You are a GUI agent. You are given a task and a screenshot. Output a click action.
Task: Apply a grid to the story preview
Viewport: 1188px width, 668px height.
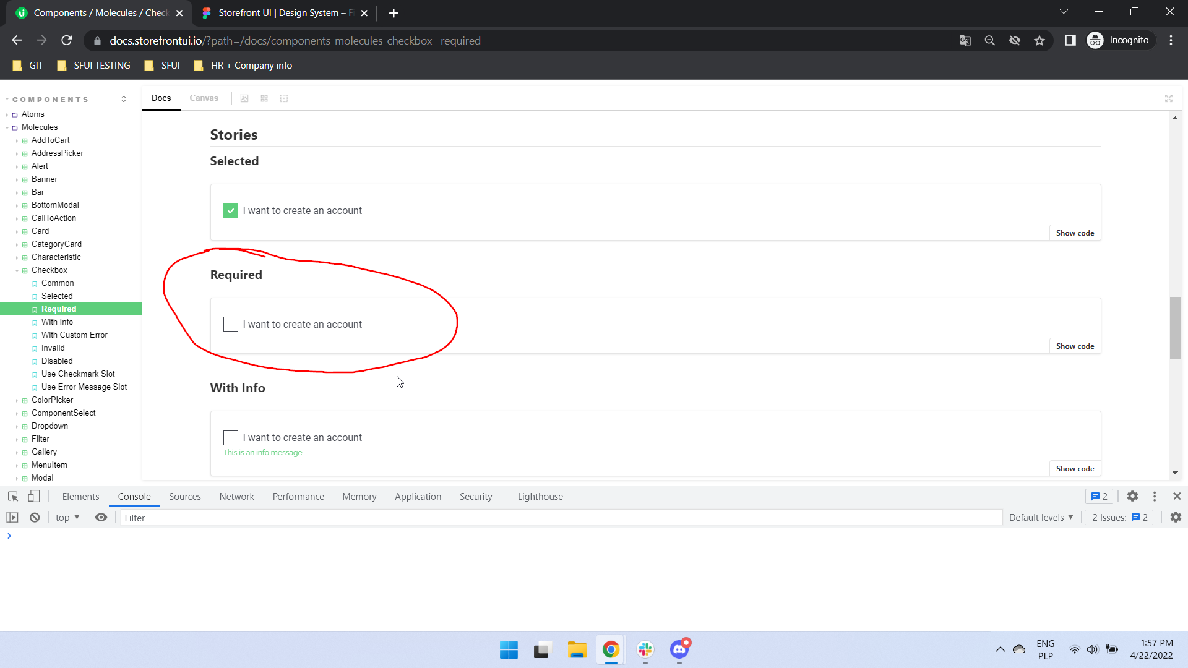click(x=264, y=98)
